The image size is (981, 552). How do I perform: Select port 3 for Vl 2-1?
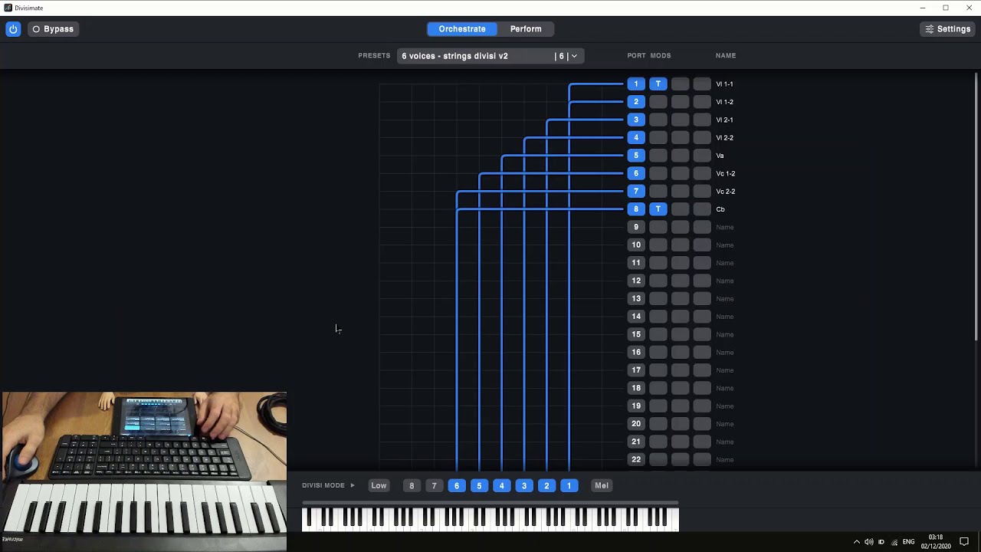[x=636, y=120]
